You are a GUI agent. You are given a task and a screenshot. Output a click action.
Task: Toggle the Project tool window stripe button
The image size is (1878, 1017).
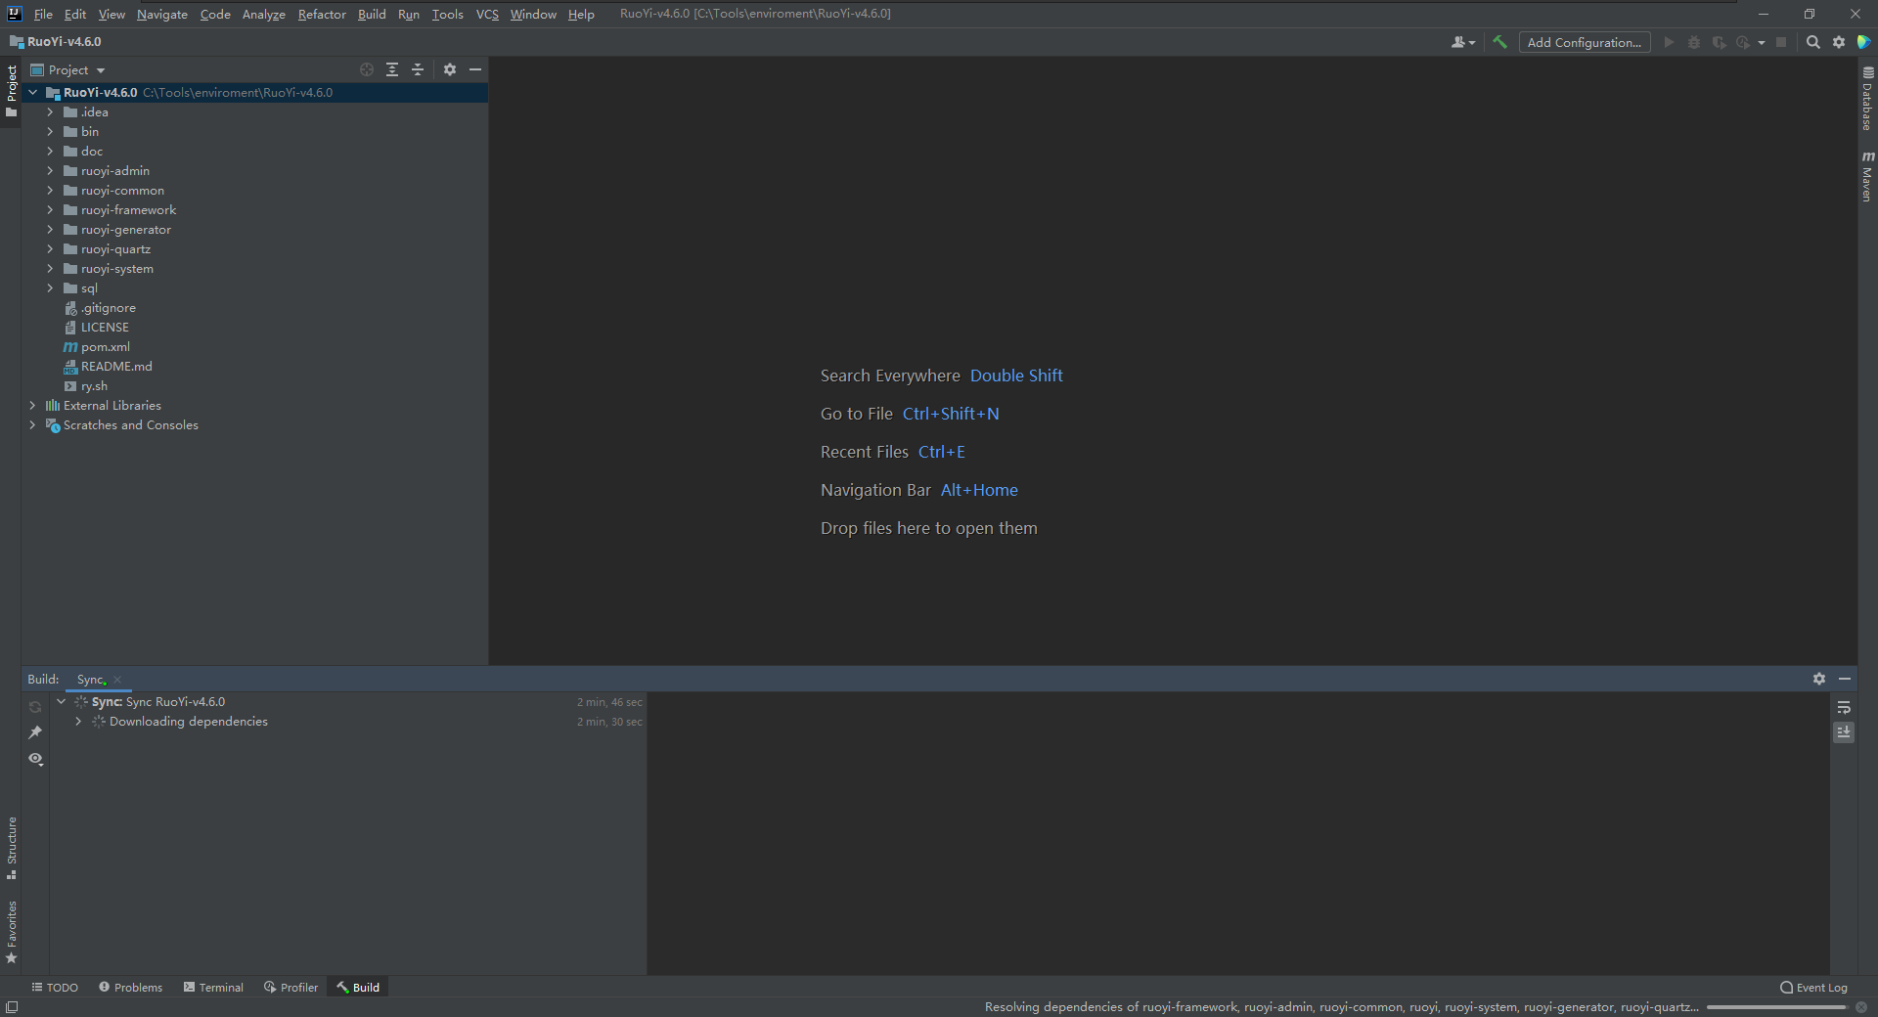pyautogui.click(x=12, y=91)
